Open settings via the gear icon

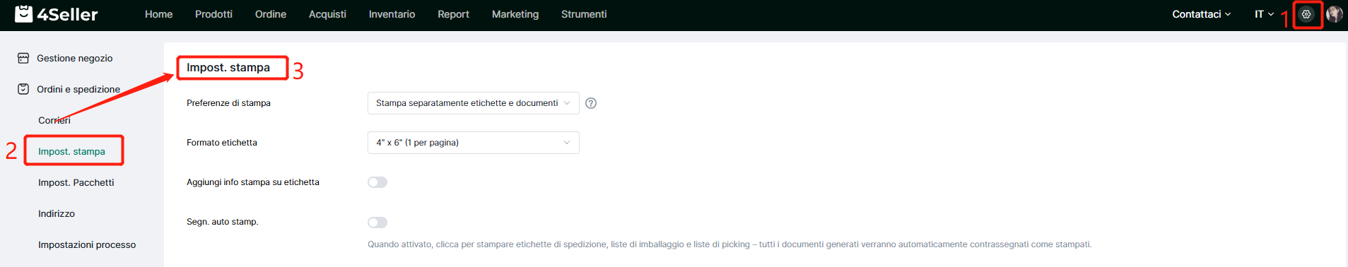click(1306, 14)
